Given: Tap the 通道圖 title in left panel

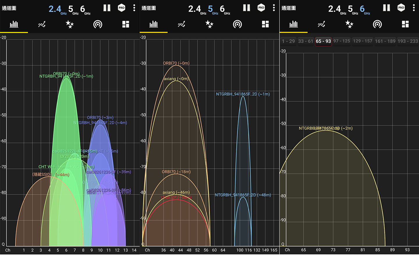Looking at the screenshot, I should [9, 8].
